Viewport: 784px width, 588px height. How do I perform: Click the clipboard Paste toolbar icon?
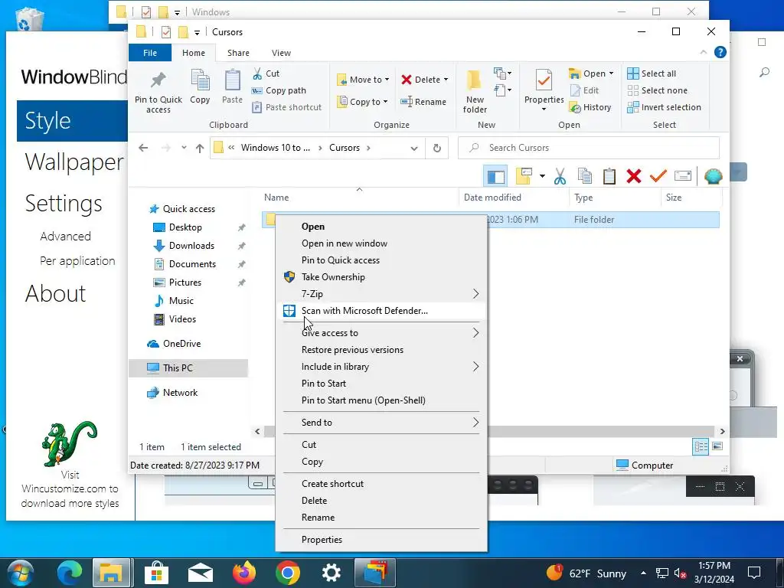click(x=609, y=177)
